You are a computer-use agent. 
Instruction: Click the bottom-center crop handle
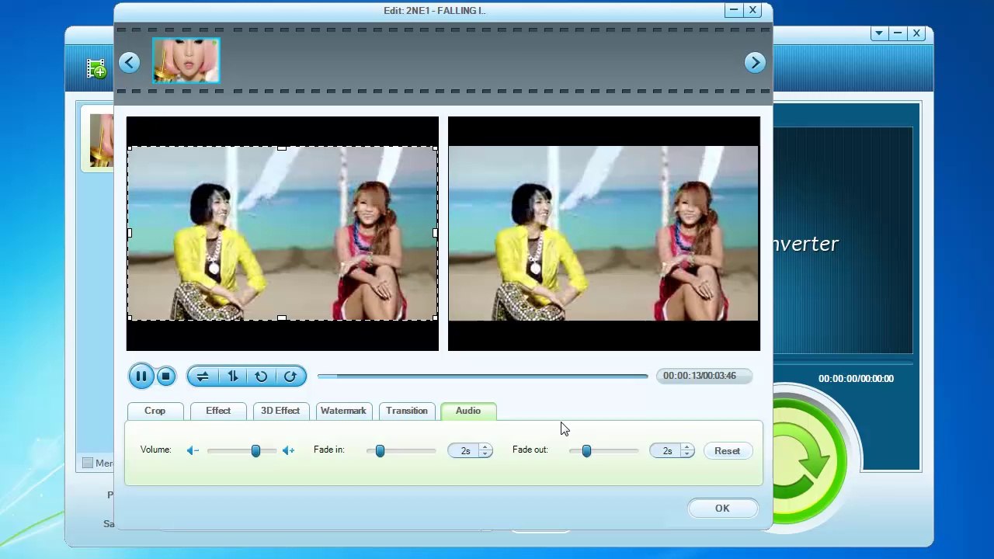point(282,318)
